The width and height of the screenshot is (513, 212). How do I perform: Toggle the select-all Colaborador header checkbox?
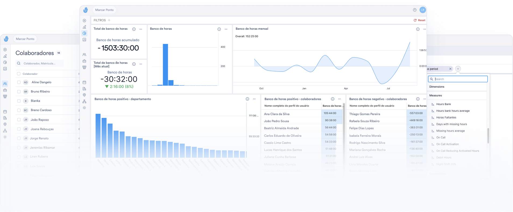(x=19, y=74)
